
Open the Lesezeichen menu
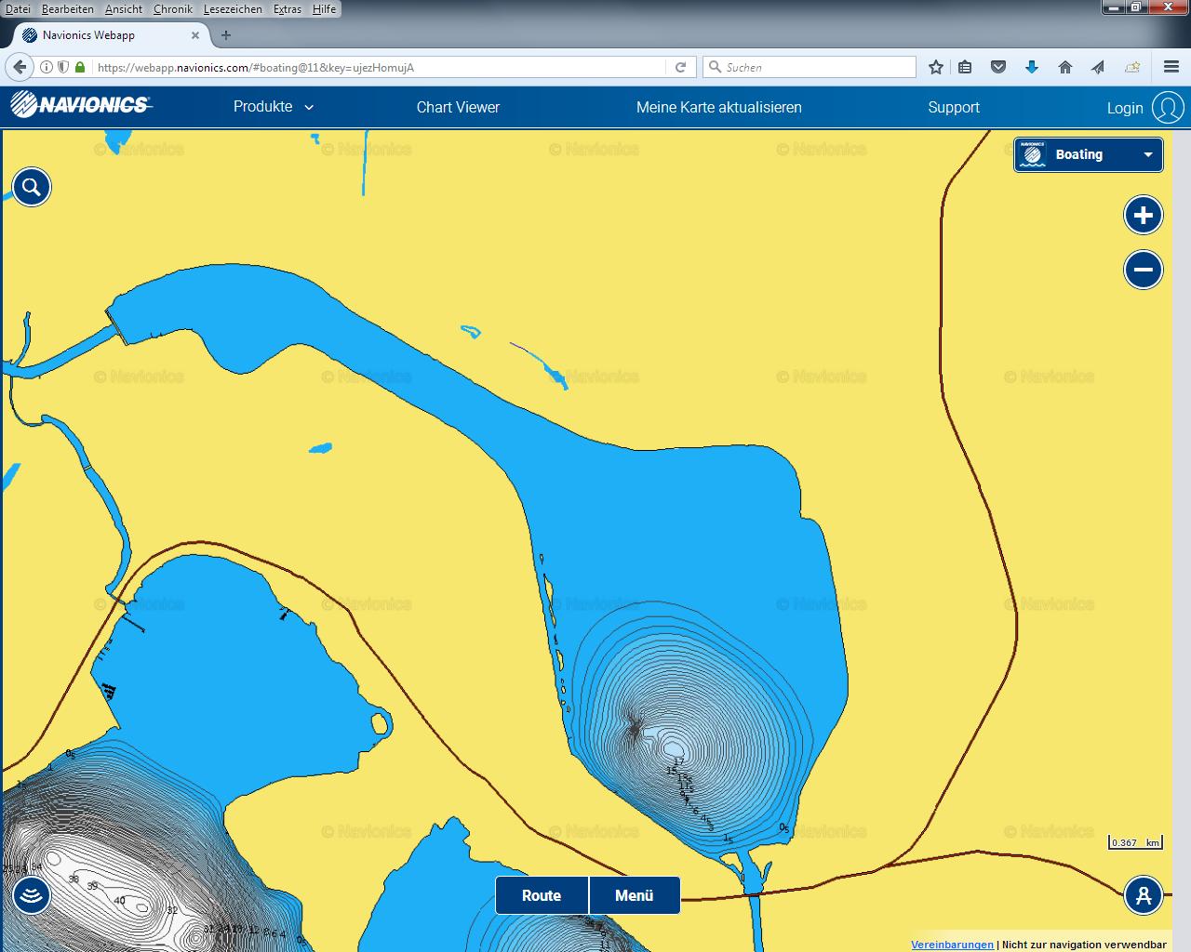(x=233, y=9)
